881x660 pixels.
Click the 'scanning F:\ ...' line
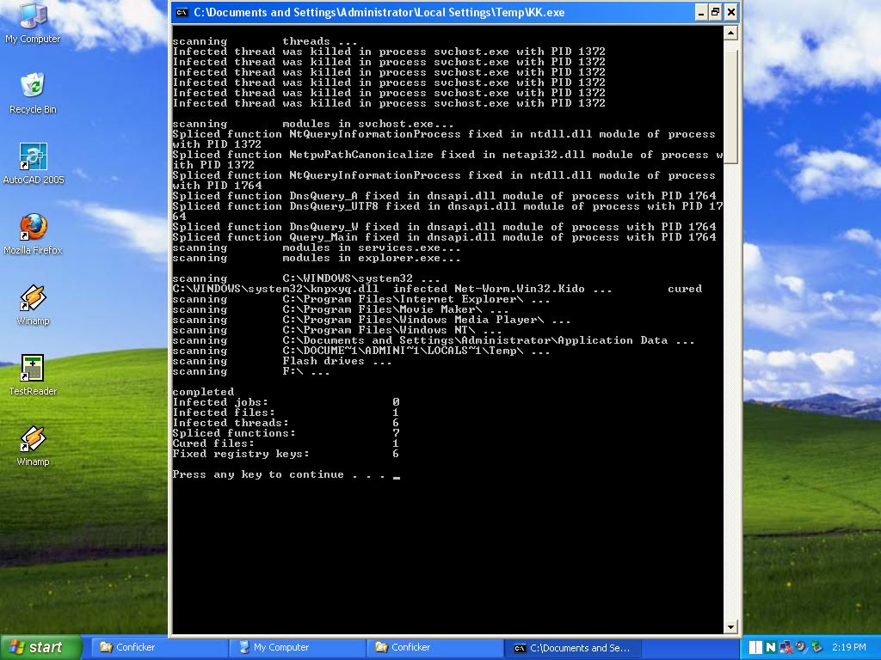(x=251, y=371)
